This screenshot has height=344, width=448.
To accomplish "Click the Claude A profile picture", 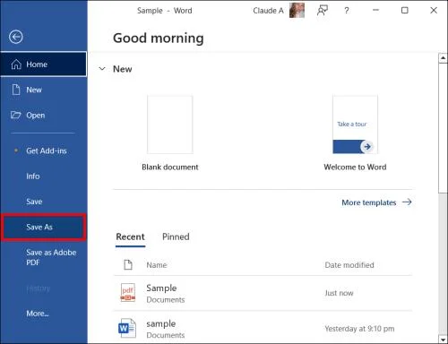I will 297,11.
